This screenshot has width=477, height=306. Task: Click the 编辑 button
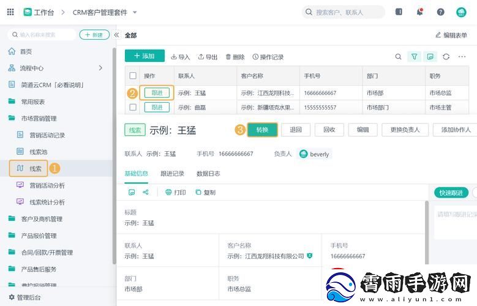362,130
